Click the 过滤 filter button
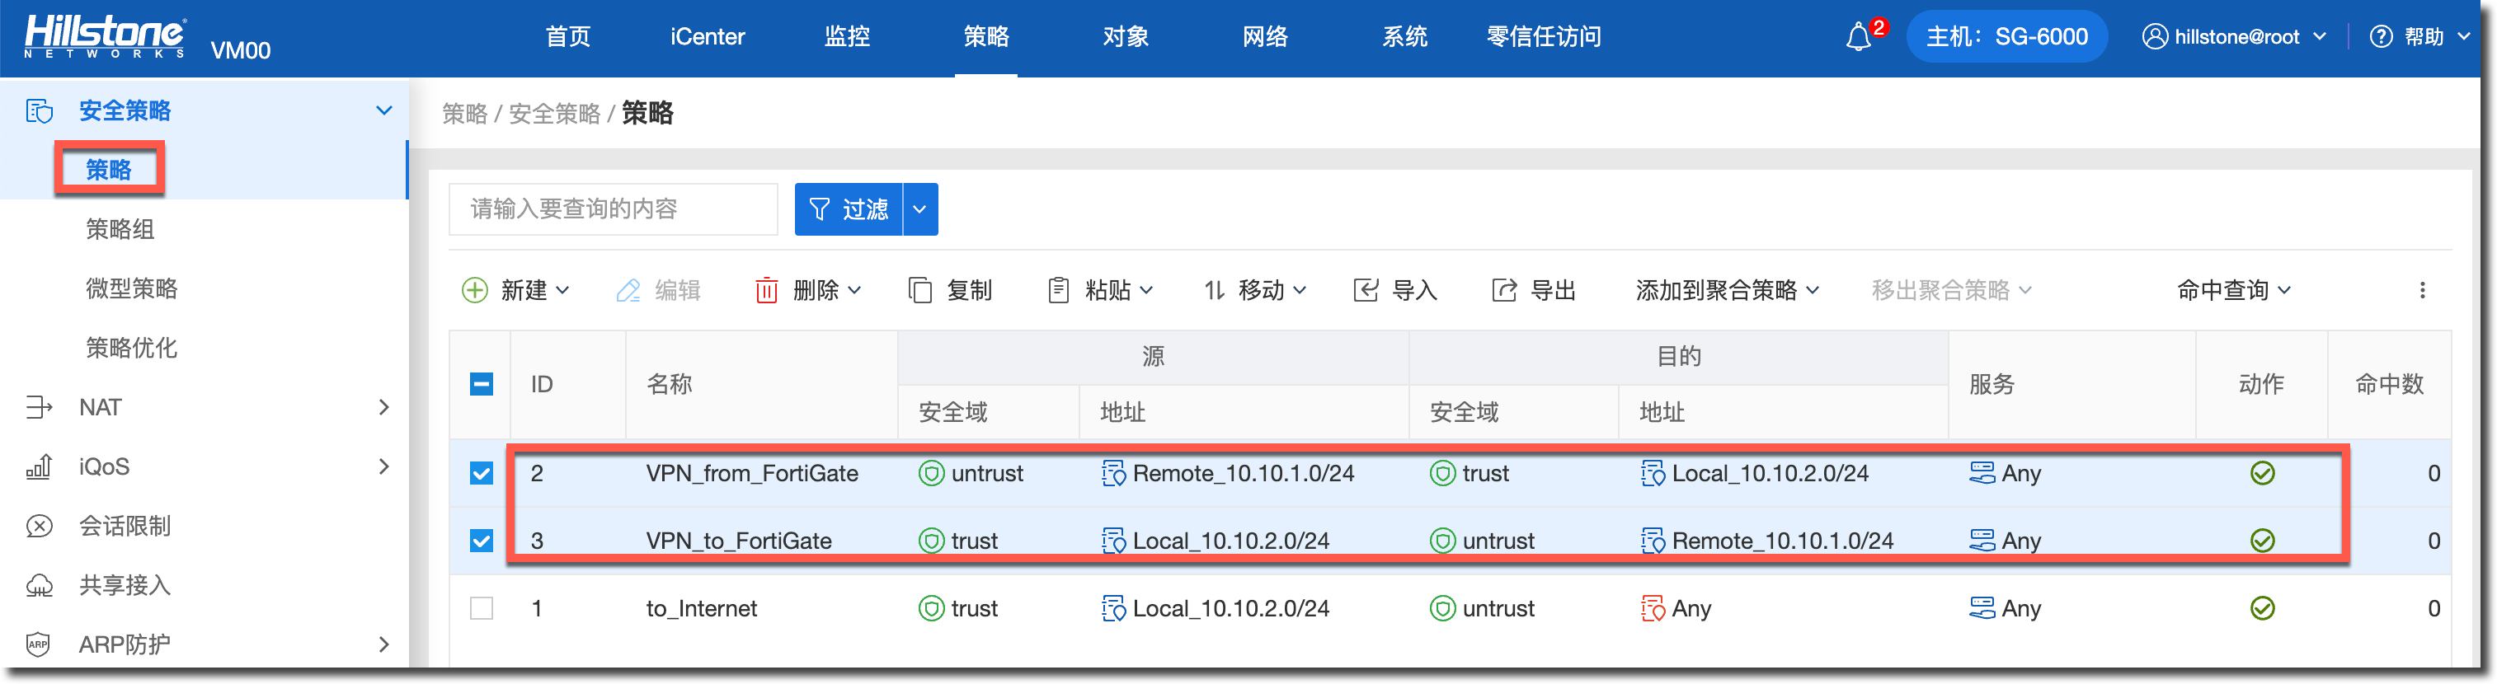Screen dimensions: 2497x684 pos(849,209)
